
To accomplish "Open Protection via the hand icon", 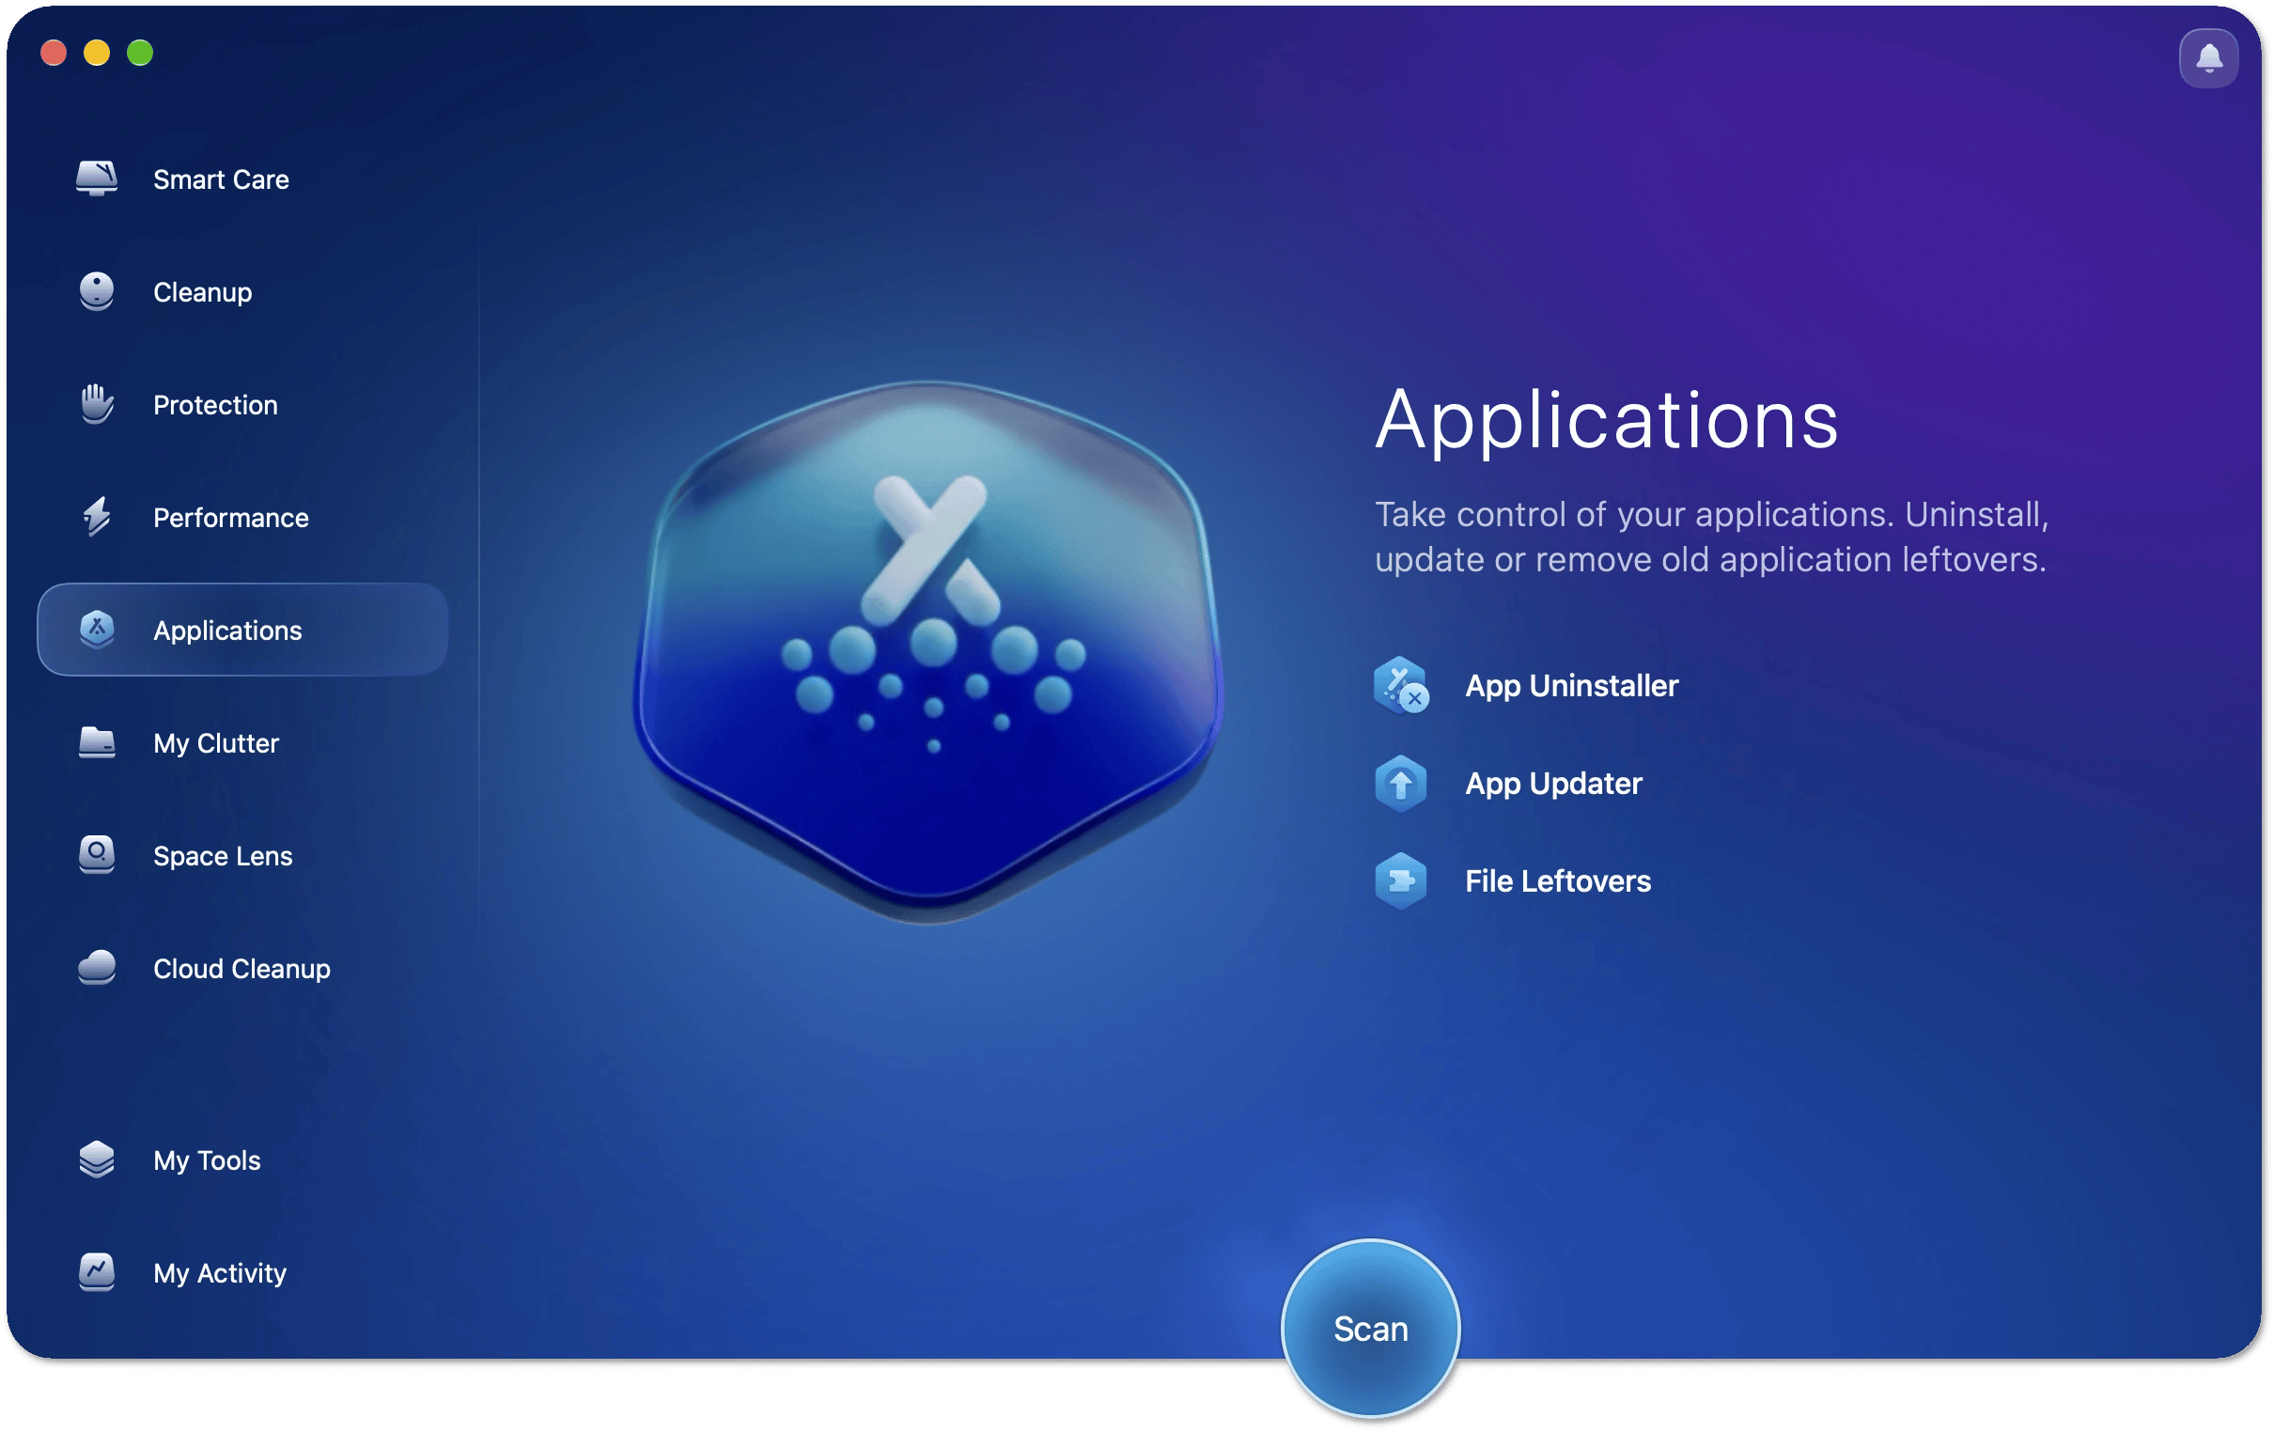I will [97, 404].
